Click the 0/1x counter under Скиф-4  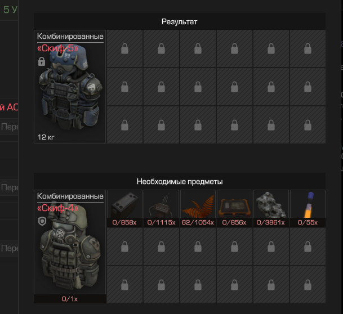pyautogui.click(x=70, y=299)
